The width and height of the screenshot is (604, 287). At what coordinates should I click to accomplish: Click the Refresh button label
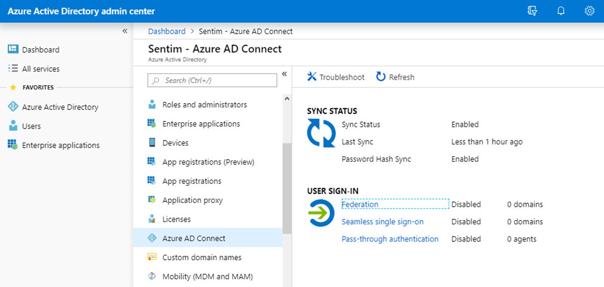coord(401,77)
